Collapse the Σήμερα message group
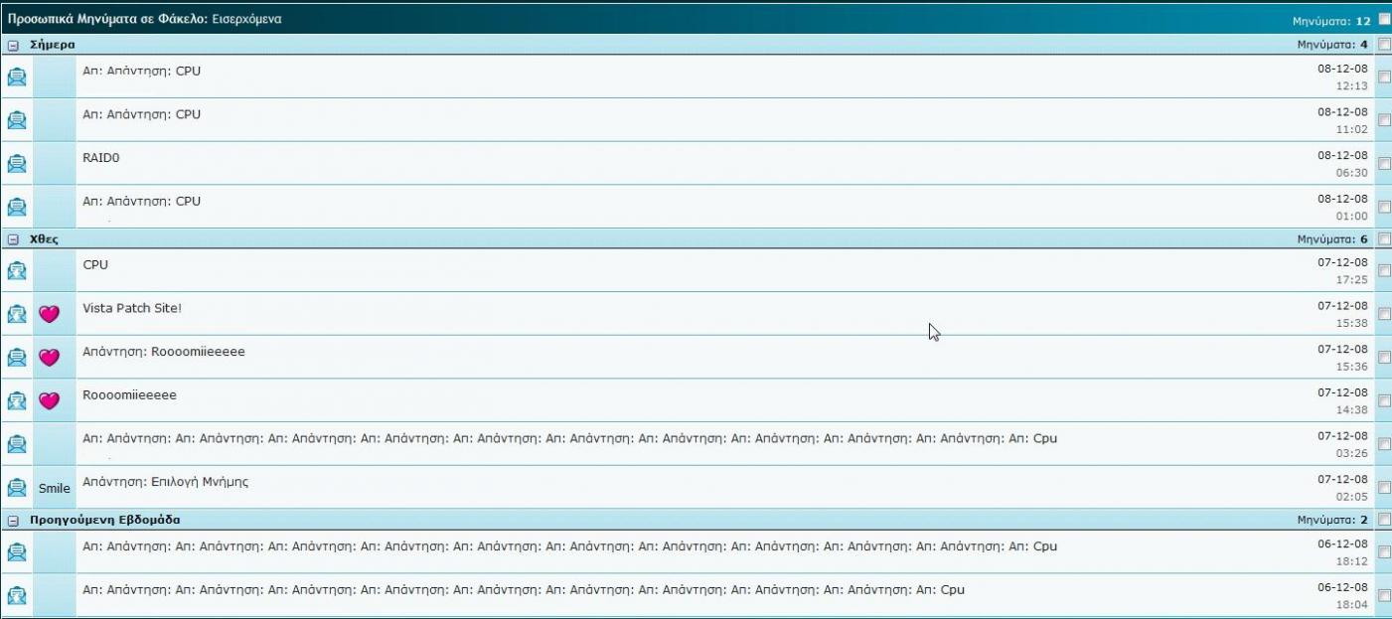 point(13,46)
